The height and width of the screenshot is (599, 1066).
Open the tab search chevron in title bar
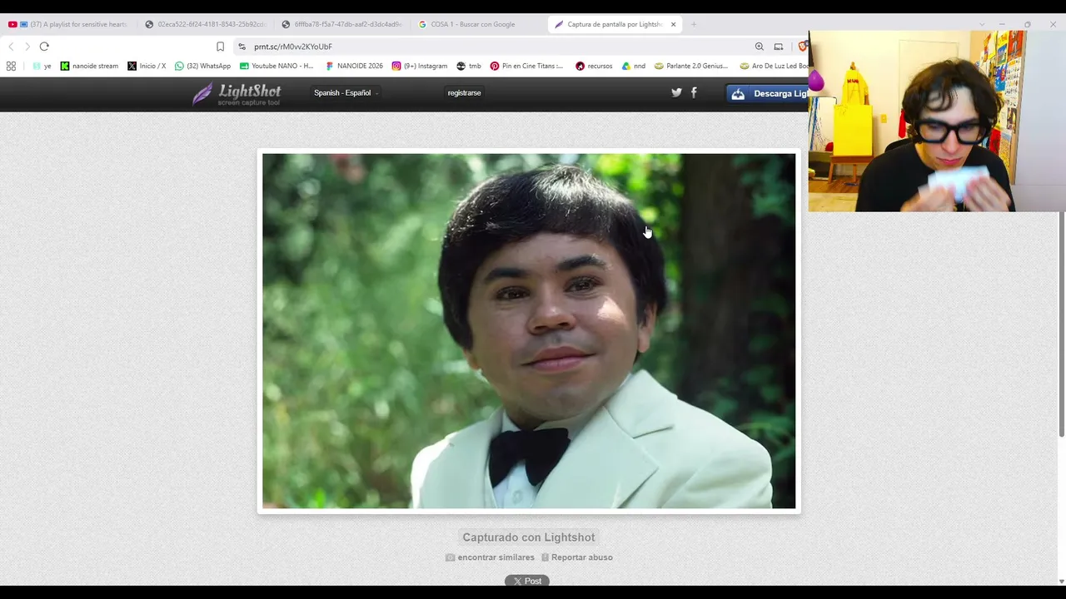tap(982, 24)
